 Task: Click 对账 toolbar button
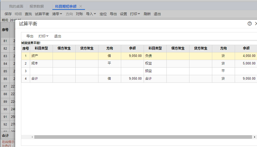click(x=79, y=14)
